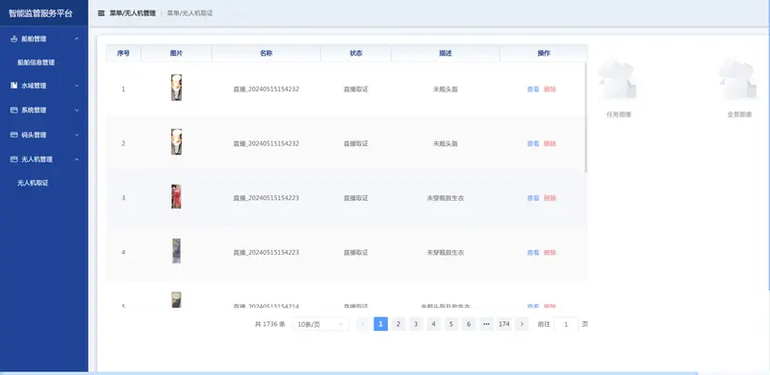Click 删除 in row 3

[x=550, y=198]
